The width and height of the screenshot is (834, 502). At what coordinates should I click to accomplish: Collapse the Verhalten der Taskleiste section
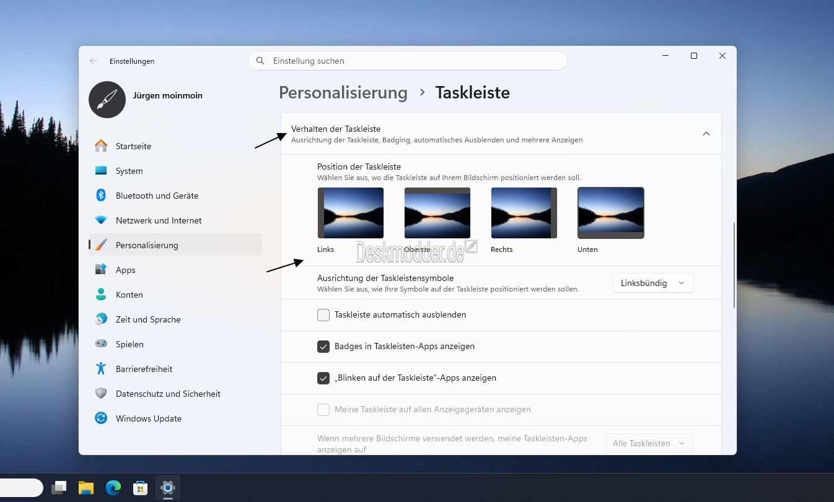pyautogui.click(x=706, y=134)
